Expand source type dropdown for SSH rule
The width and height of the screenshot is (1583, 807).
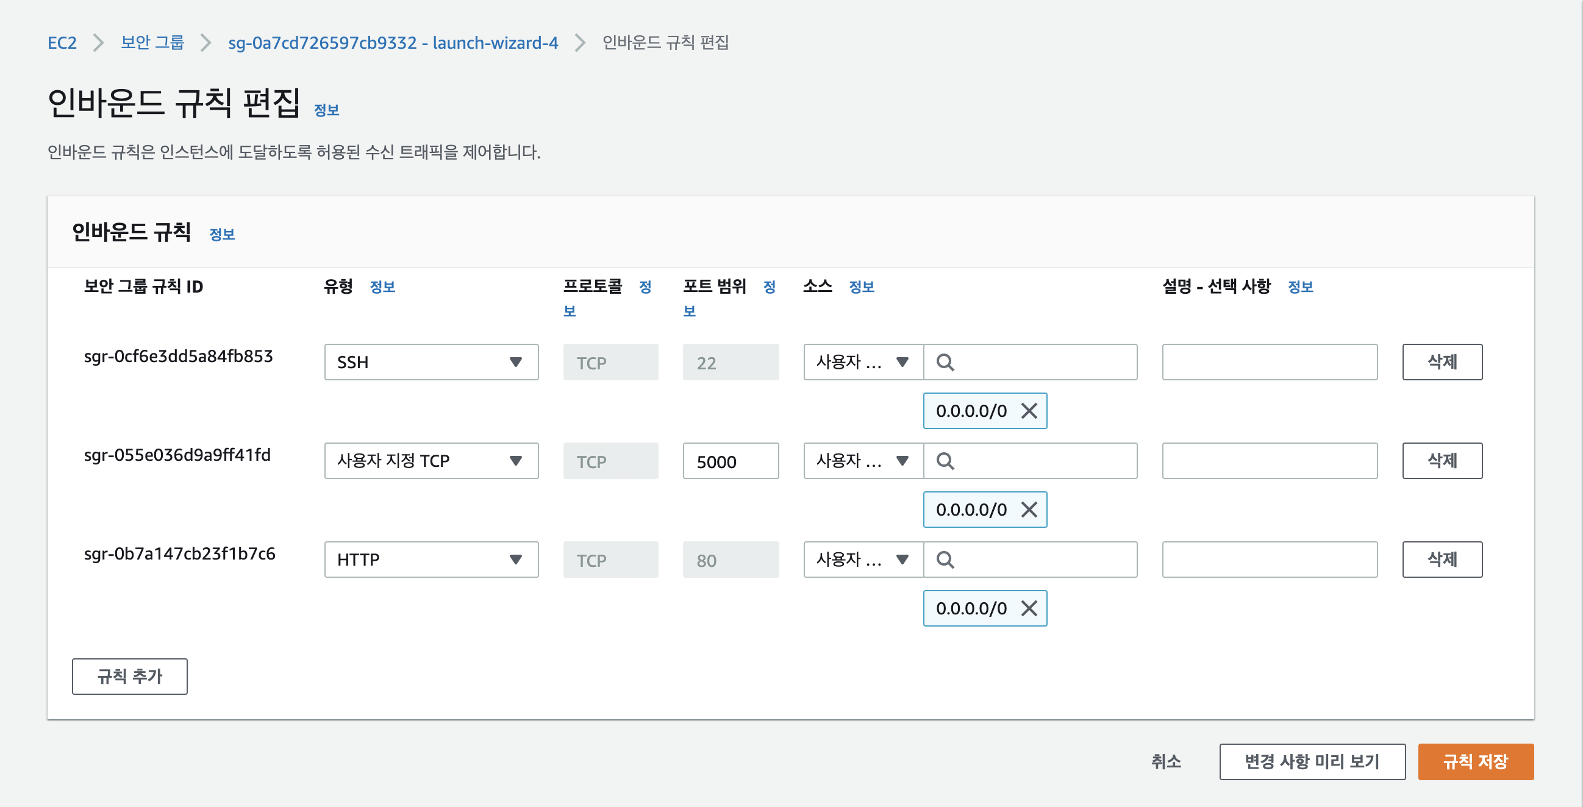click(x=863, y=362)
